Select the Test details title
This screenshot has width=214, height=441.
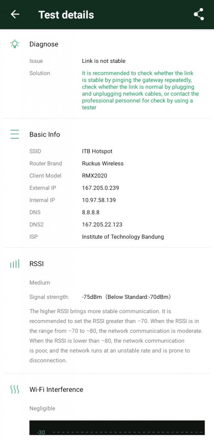coord(66,15)
